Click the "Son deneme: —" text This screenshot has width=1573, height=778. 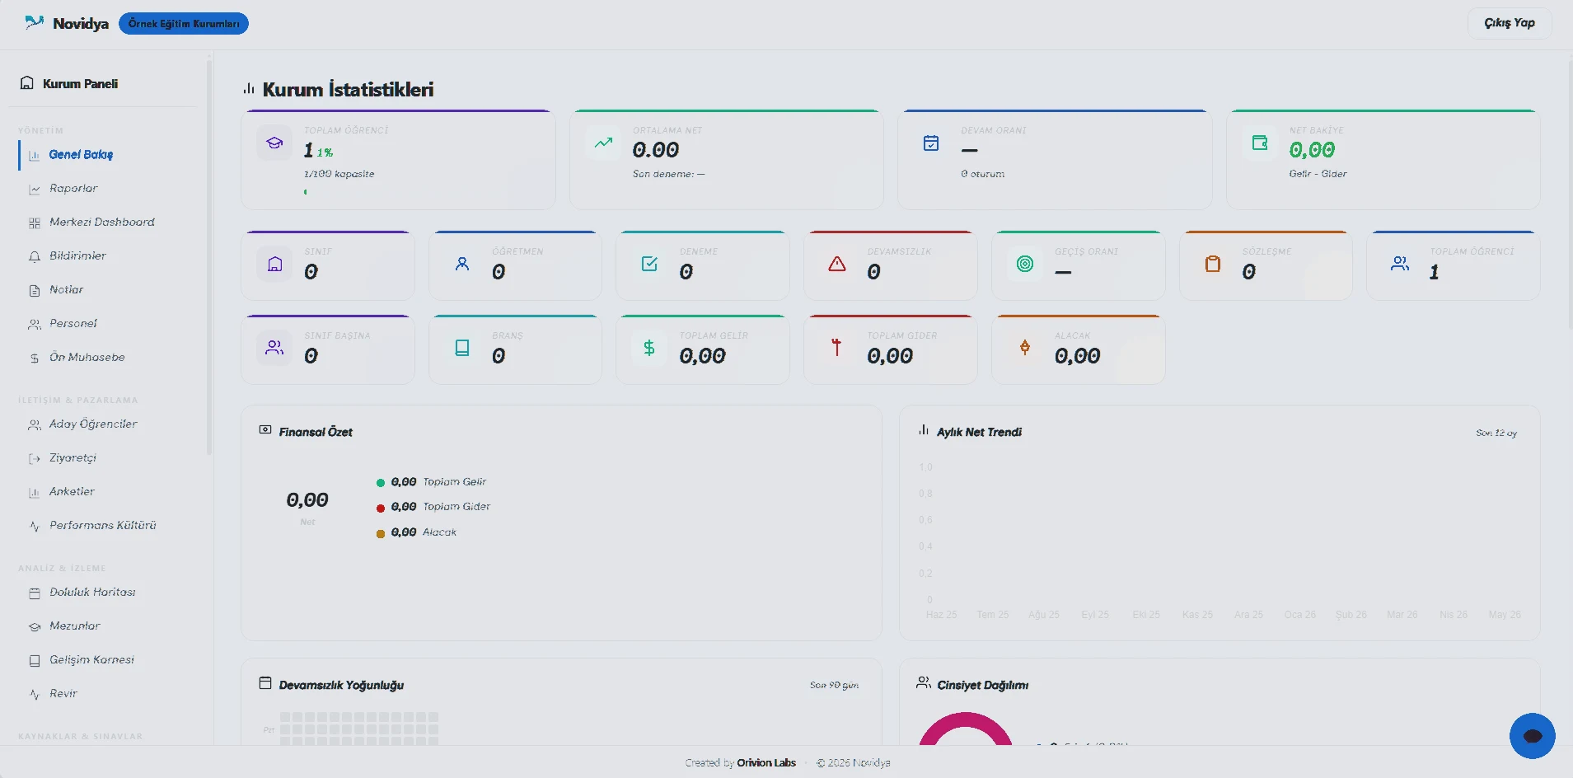(668, 174)
